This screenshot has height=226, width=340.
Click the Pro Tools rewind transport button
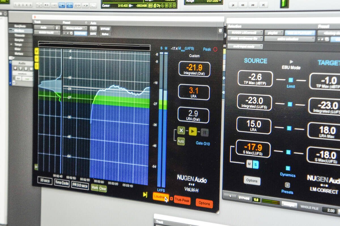point(243,5)
